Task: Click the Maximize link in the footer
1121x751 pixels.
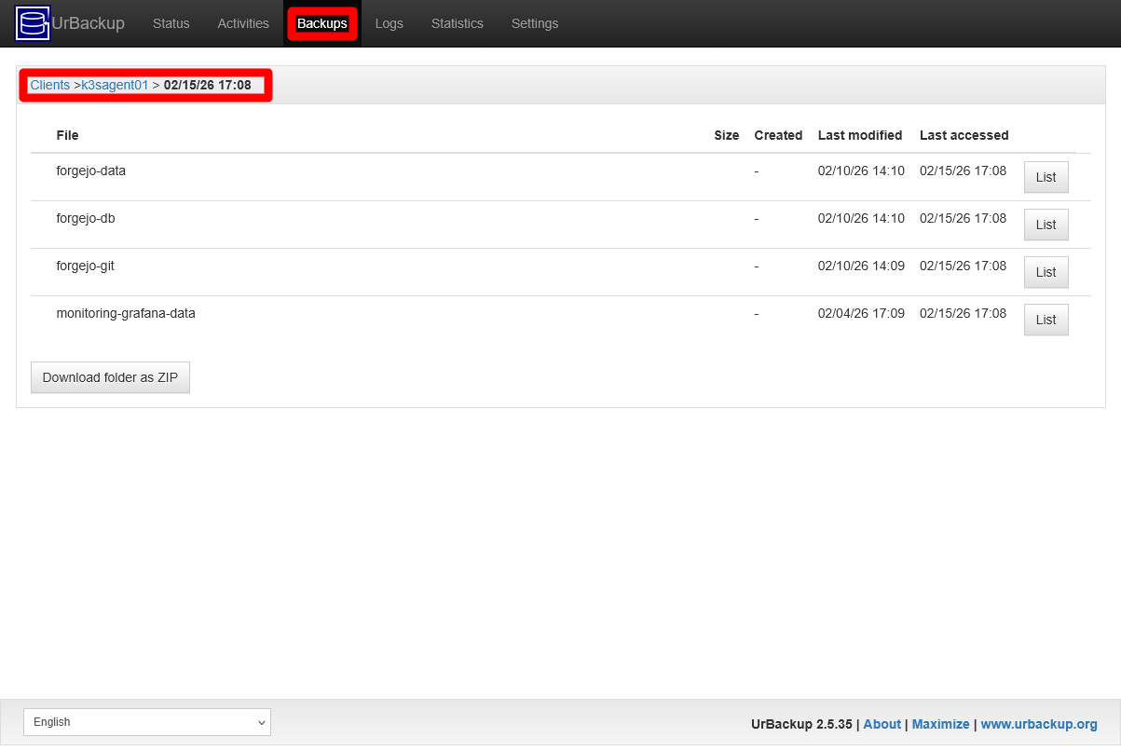Action: point(940,724)
